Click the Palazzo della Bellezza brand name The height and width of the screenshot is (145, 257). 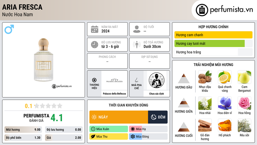pos(114,94)
